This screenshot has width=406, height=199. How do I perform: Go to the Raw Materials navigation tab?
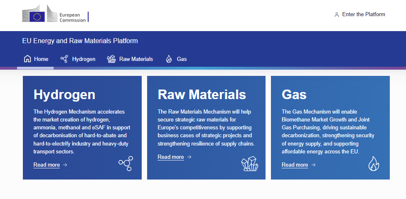[x=136, y=59]
